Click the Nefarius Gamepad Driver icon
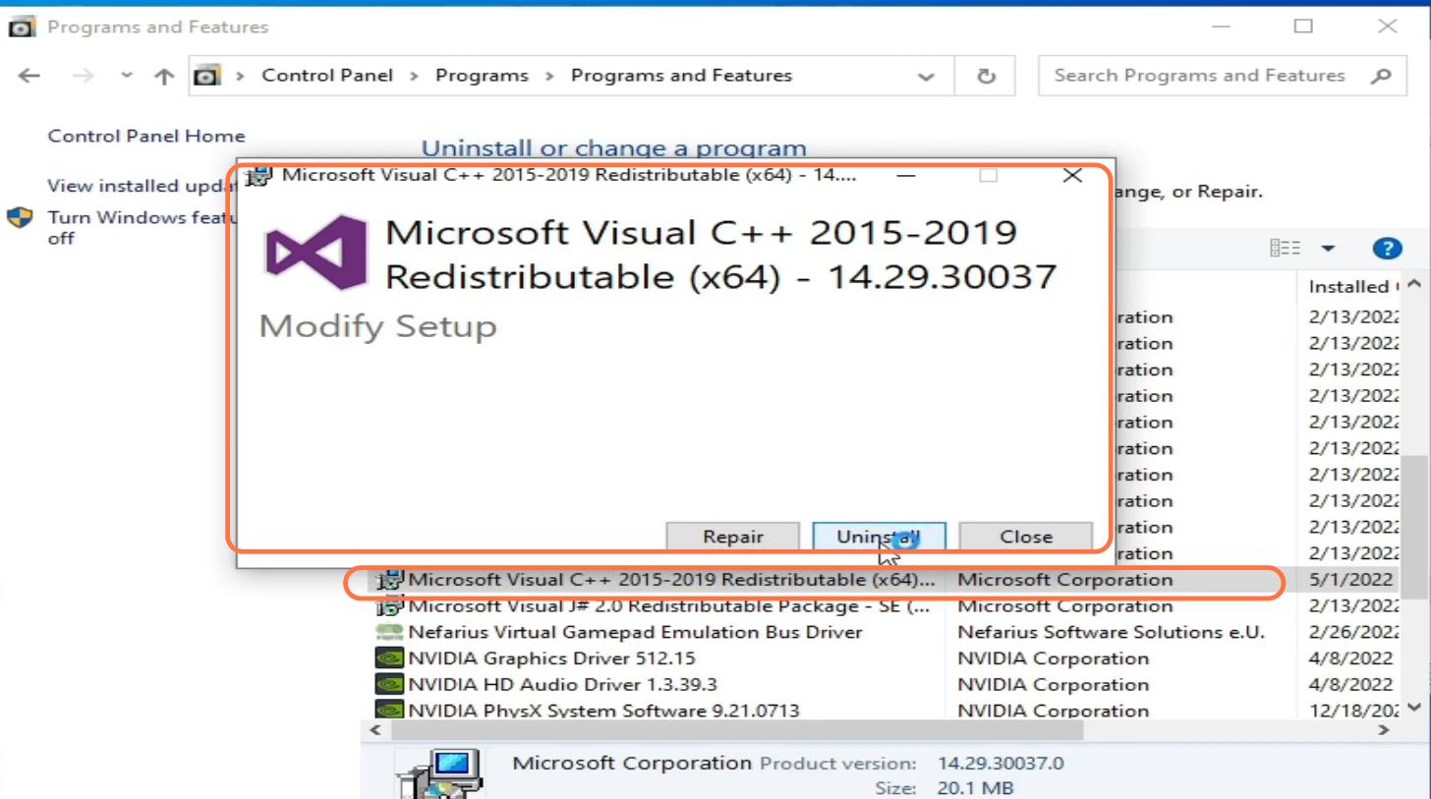Image resolution: width=1431 pixels, height=799 pixels. pos(389,632)
